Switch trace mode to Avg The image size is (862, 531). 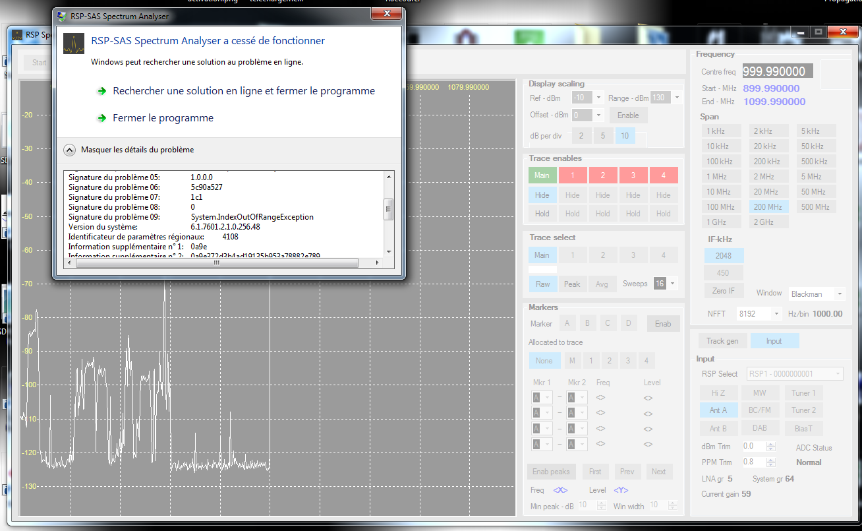602,284
